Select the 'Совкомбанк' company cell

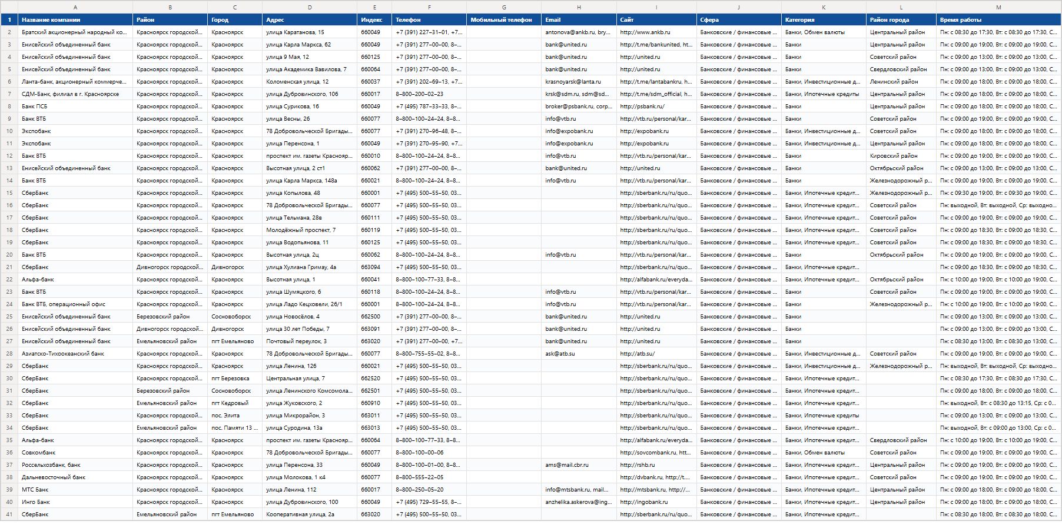tap(75, 453)
